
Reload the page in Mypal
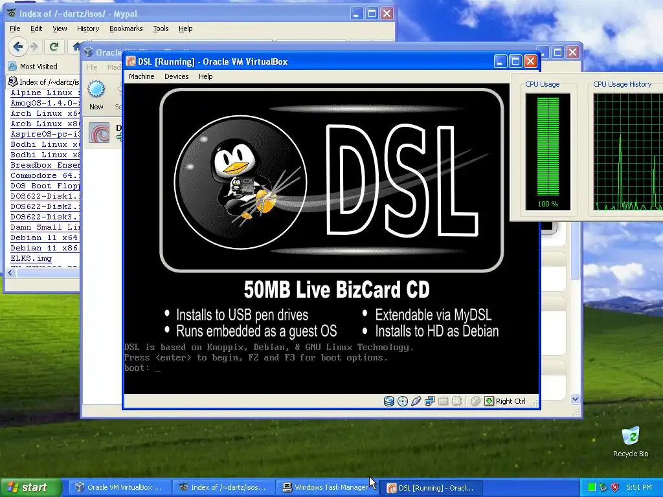coord(54,47)
